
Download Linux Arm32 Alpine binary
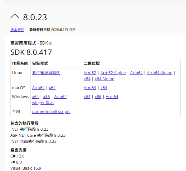pyautogui.click(x=113, y=73)
